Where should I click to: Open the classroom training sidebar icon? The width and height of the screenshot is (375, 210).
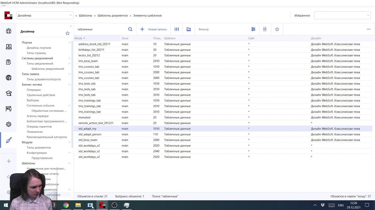8,109
